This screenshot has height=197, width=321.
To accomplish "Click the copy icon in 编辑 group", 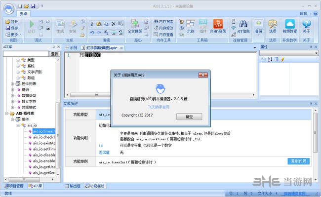I will 106,24.
